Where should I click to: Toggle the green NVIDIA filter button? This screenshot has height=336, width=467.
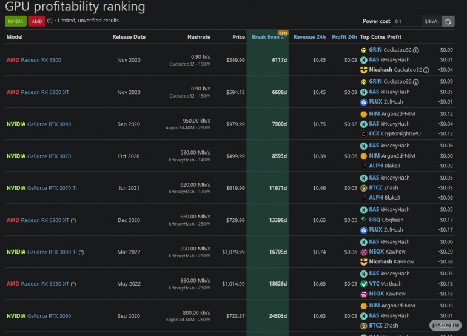[15, 21]
